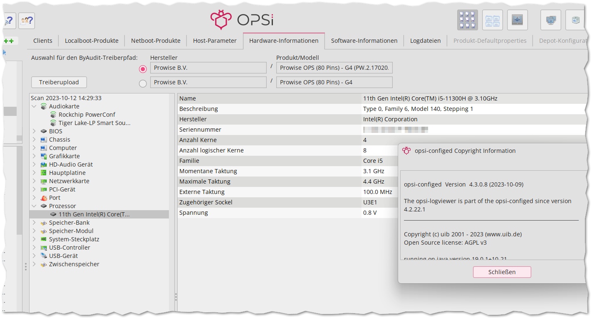Viewport: 592px width, 319px height.
Task: Click the Beschreibung value Type 0 Family 6
Action: [418, 109]
